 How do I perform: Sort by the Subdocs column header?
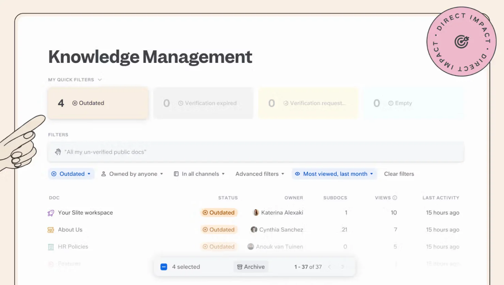point(335,198)
